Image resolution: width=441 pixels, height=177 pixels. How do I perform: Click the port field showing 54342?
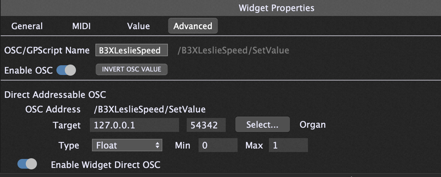pos(206,125)
